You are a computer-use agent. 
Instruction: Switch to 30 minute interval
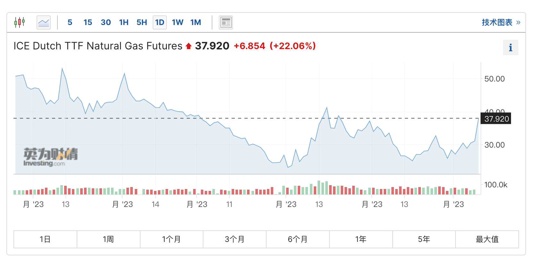click(106, 22)
